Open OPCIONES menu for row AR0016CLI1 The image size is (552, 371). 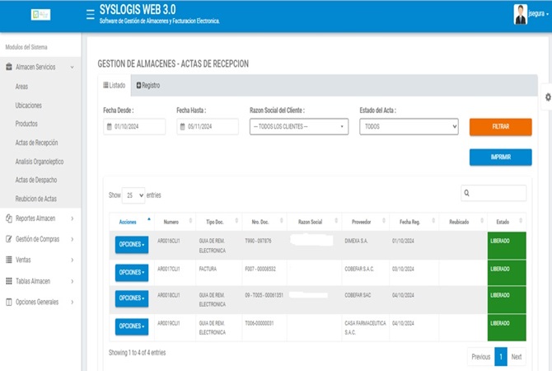tap(132, 245)
